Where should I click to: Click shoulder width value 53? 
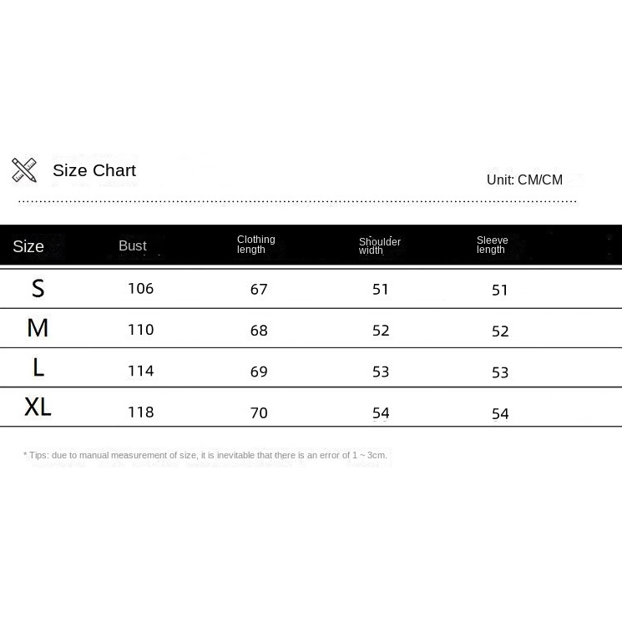tap(381, 372)
